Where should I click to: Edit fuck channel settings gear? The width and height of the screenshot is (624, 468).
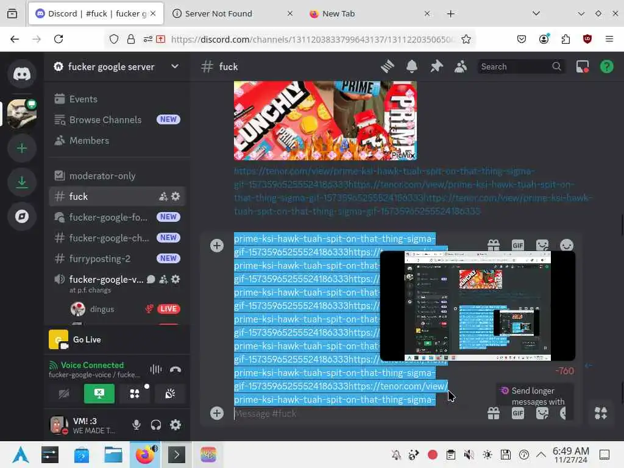point(175,196)
